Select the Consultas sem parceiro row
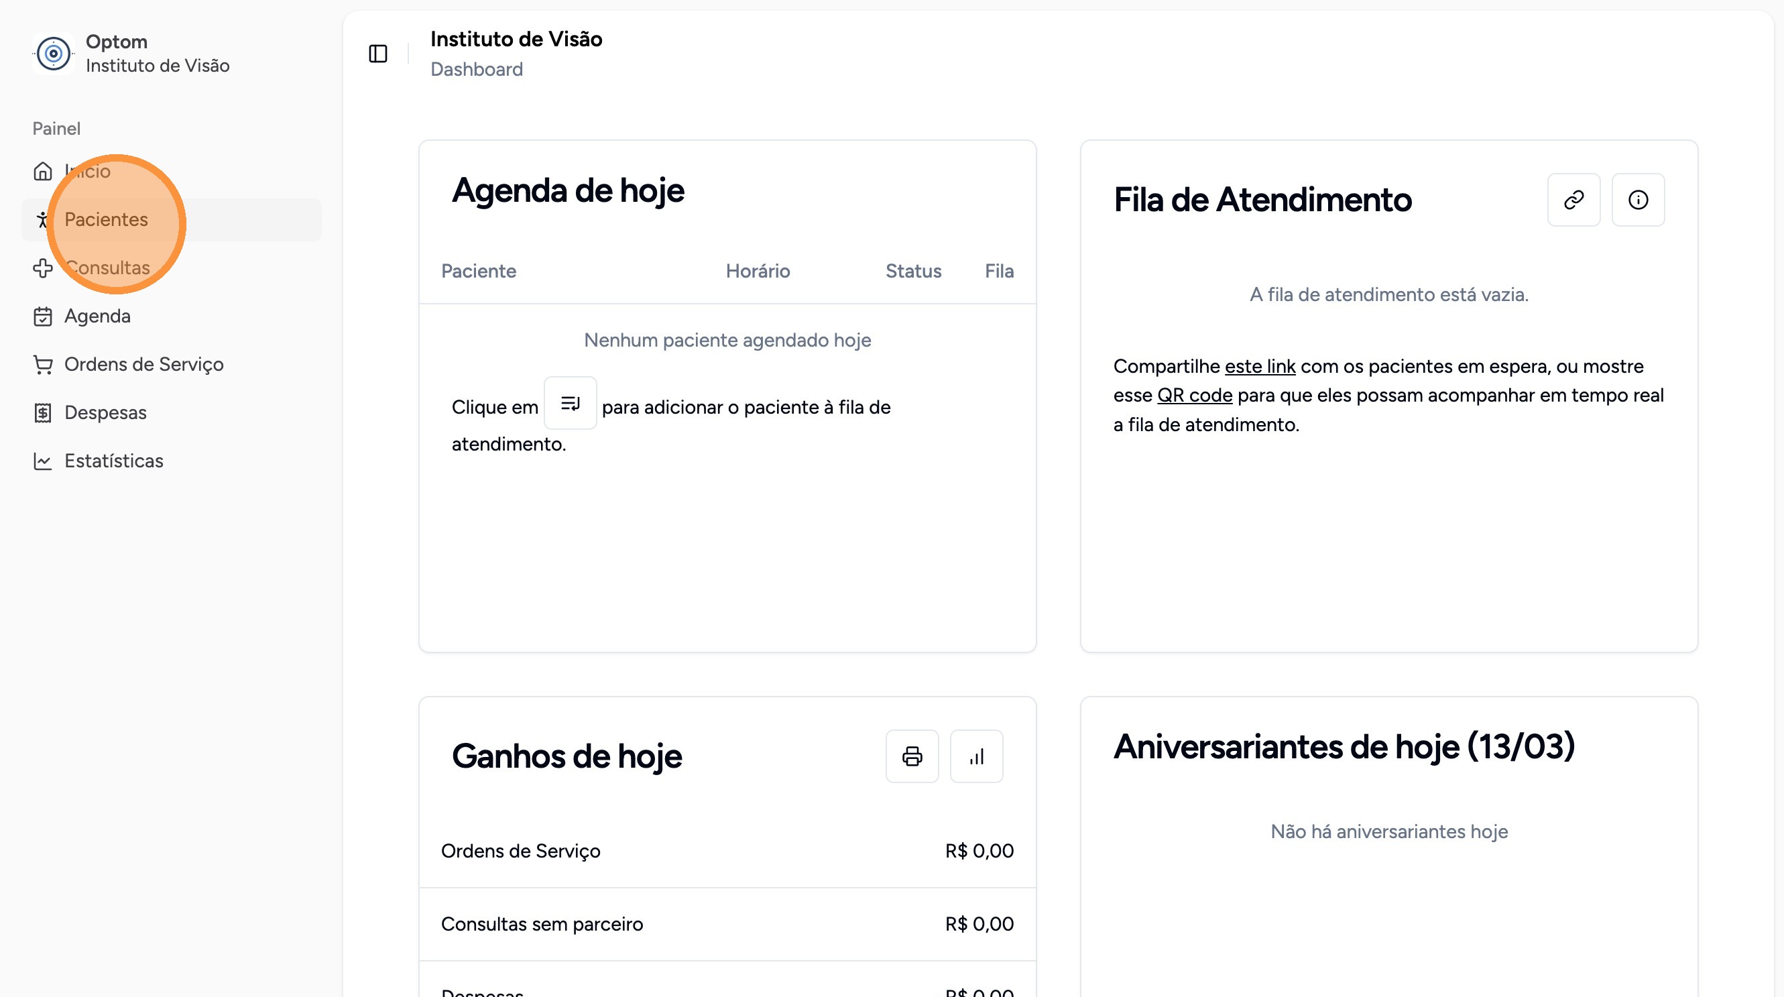1784x997 pixels. (727, 924)
